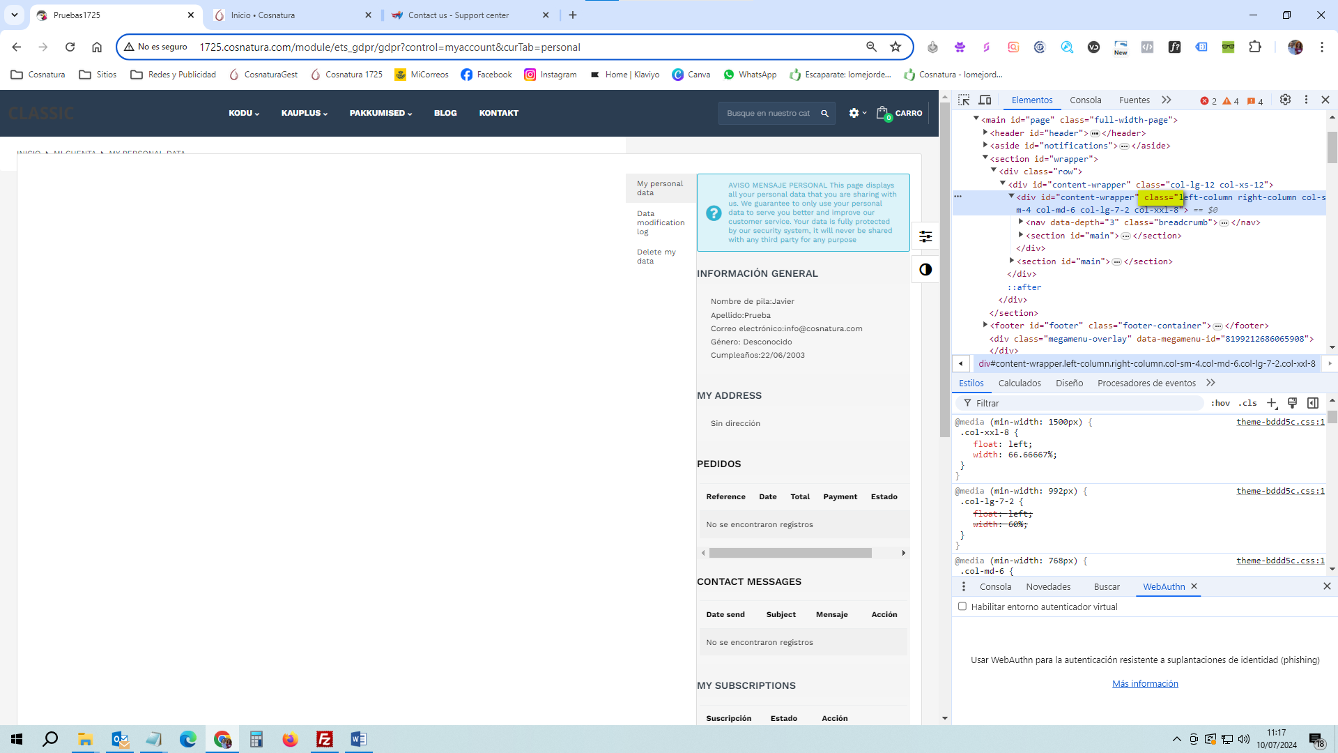Click the Más información link
This screenshot has width=1338, height=753.
[1145, 684]
